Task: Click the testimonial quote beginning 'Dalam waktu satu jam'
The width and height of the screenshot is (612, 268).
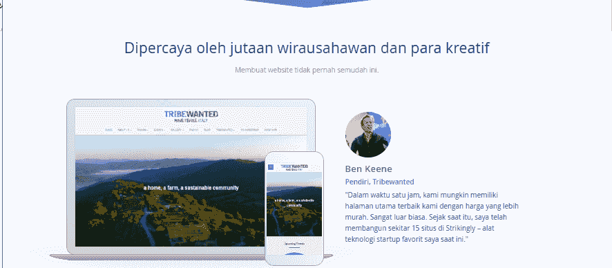Action: tap(432, 217)
